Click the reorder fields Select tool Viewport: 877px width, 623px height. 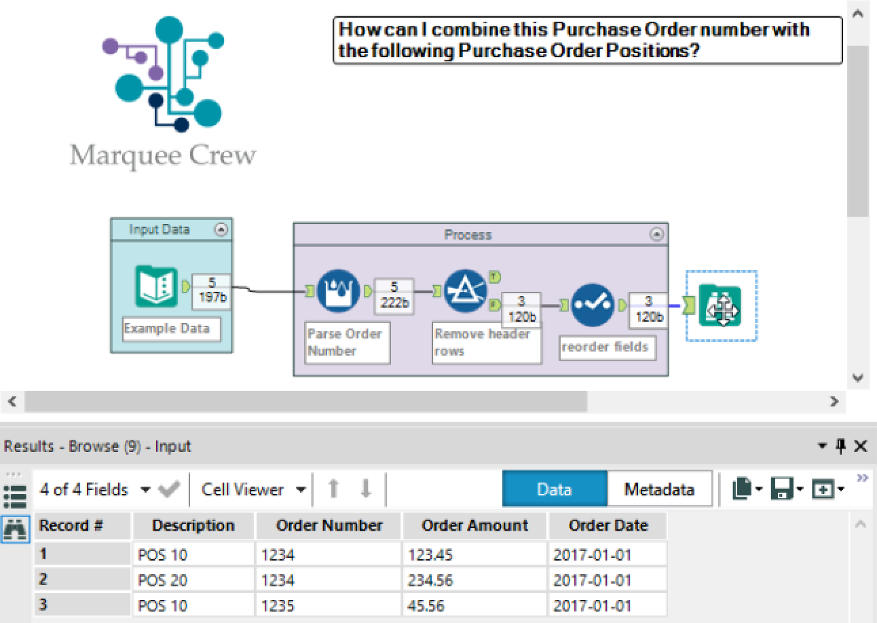pos(592,305)
